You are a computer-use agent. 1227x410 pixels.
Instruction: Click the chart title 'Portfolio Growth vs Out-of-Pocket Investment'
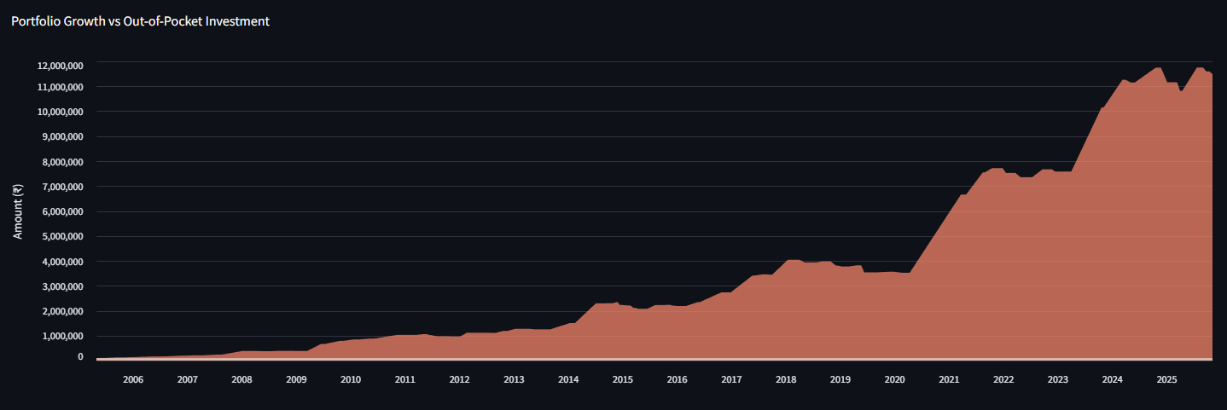(x=140, y=21)
